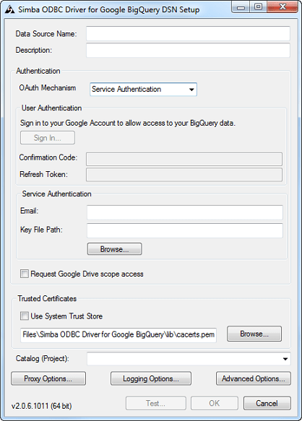Close the DSN Setup window
302x421 pixels.
click(x=282, y=7)
